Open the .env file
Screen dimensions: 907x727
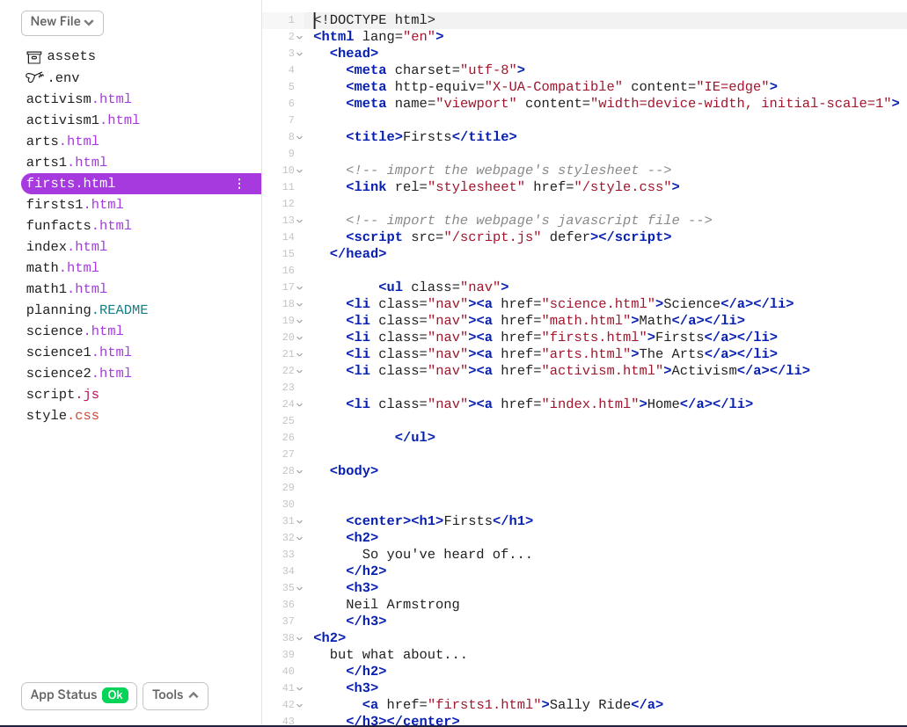coord(63,77)
